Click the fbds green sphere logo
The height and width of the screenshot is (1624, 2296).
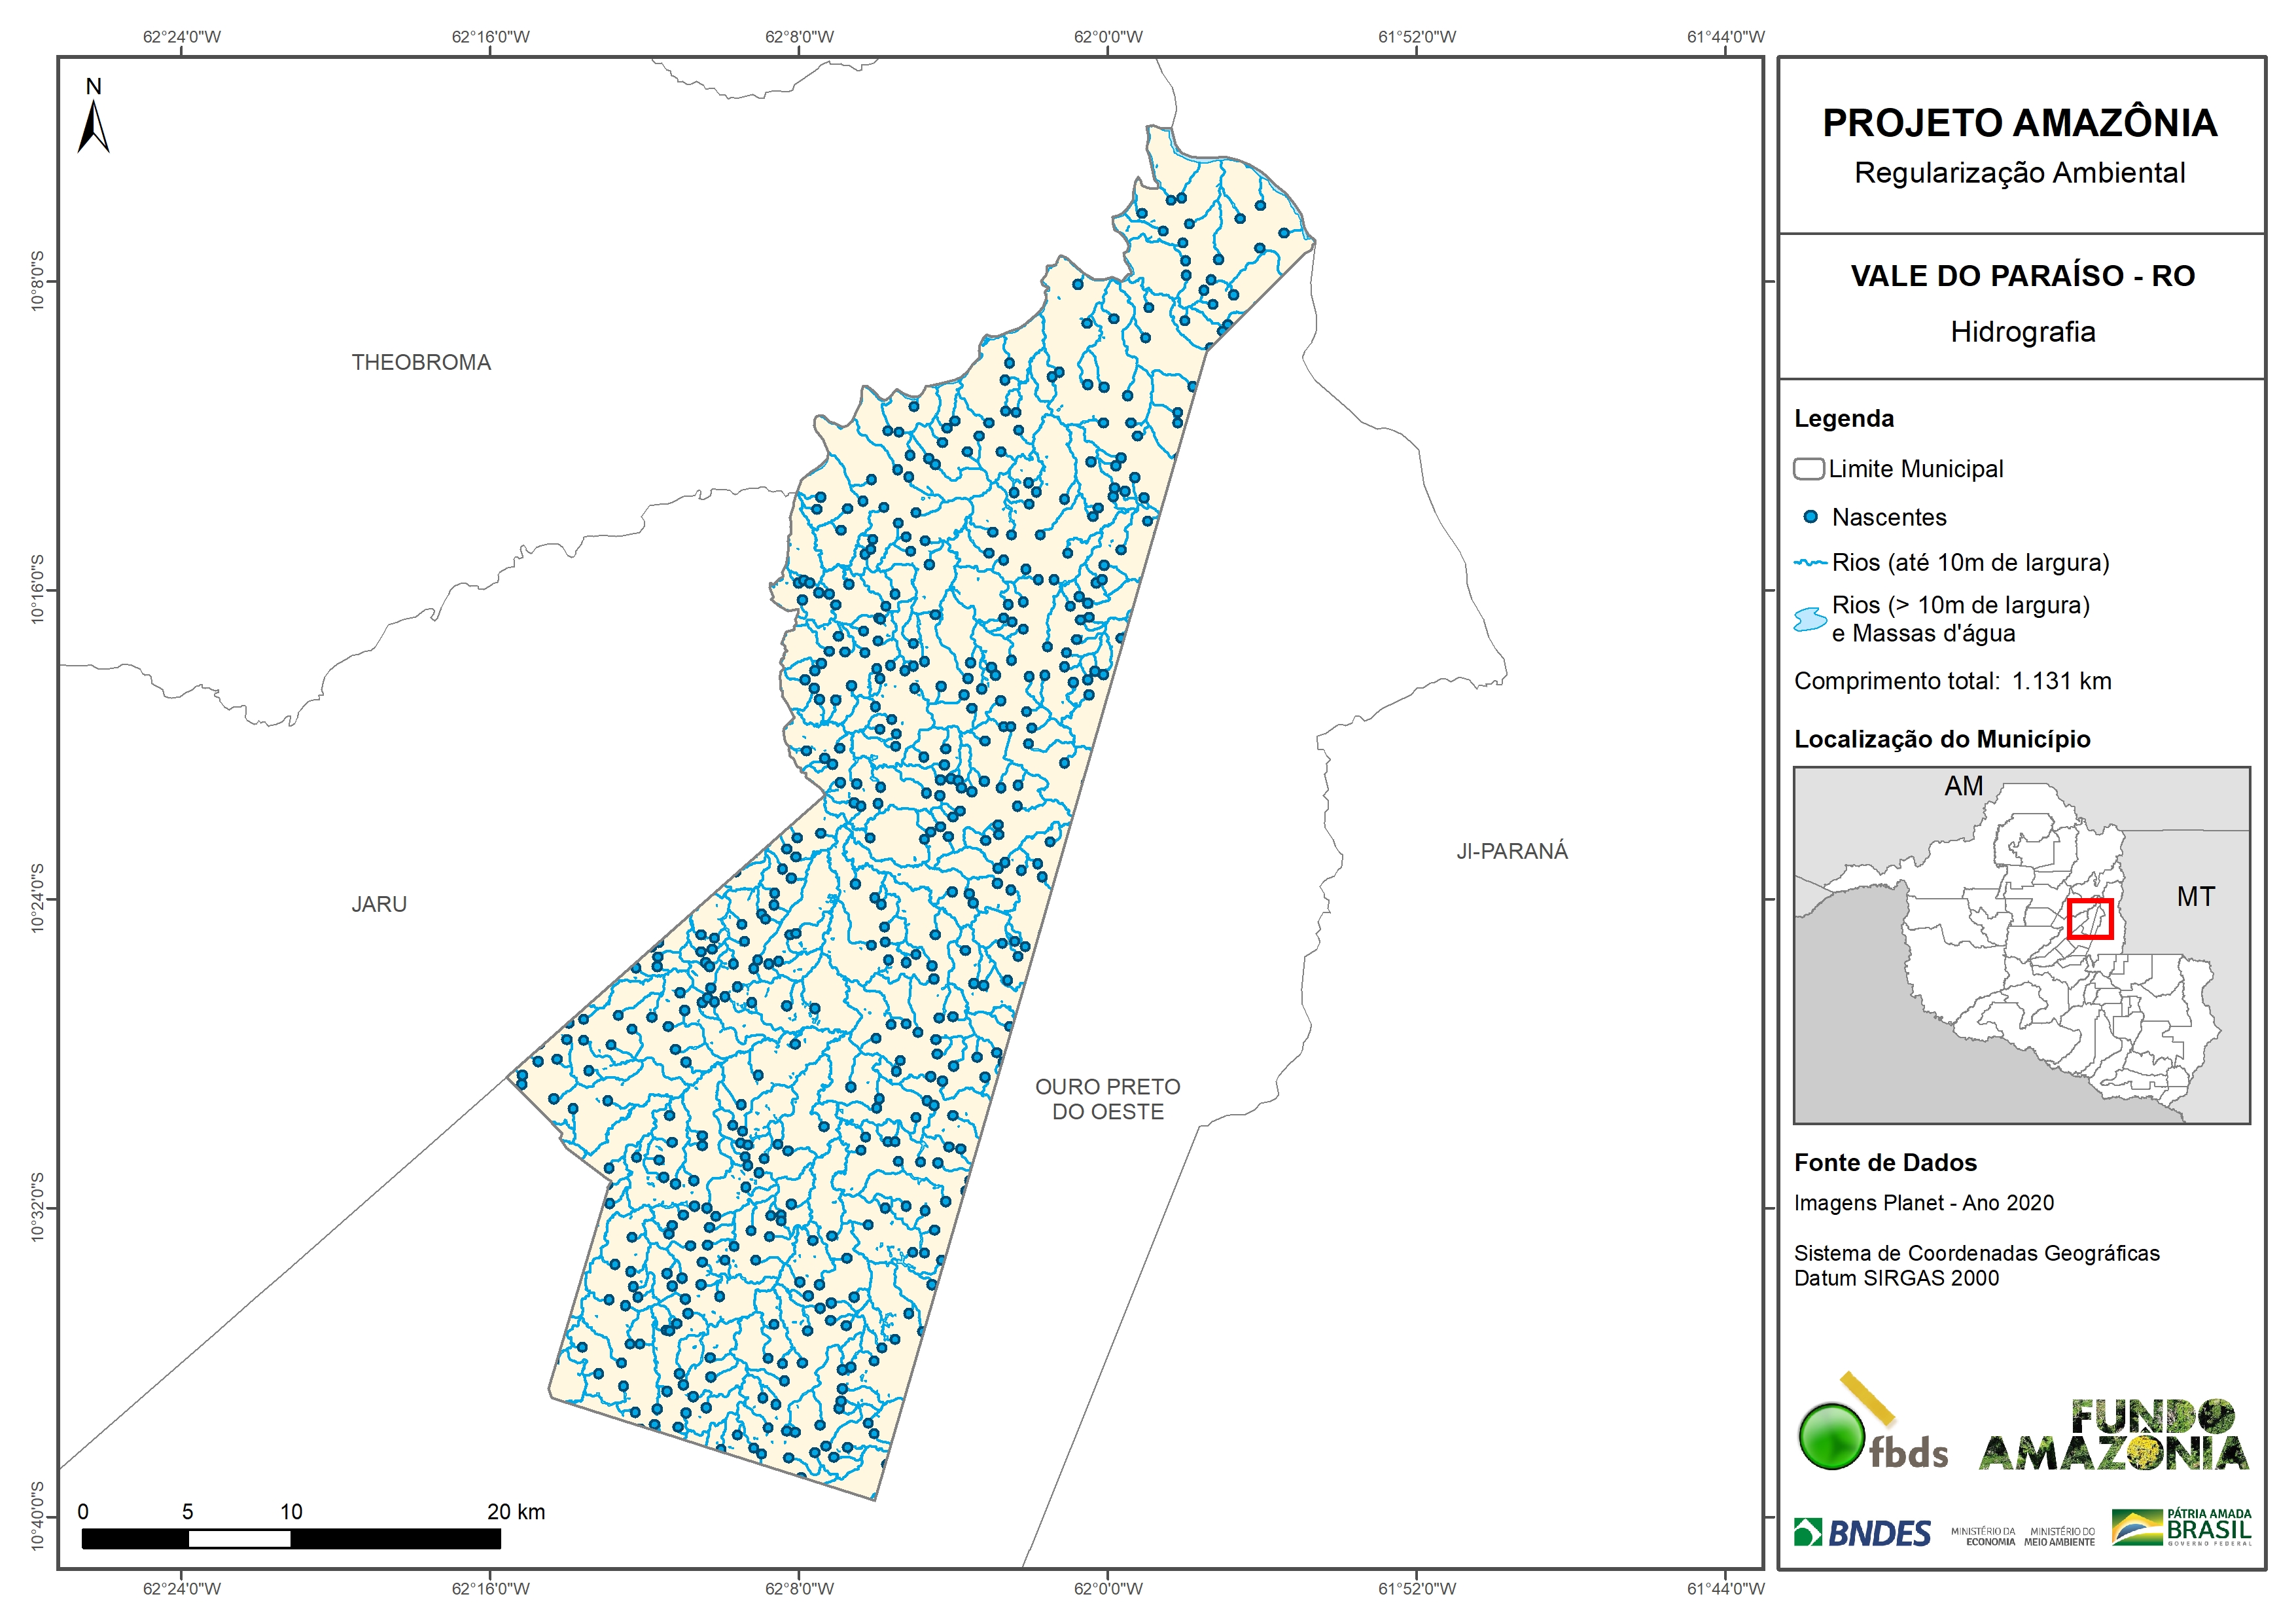click(x=1831, y=1436)
